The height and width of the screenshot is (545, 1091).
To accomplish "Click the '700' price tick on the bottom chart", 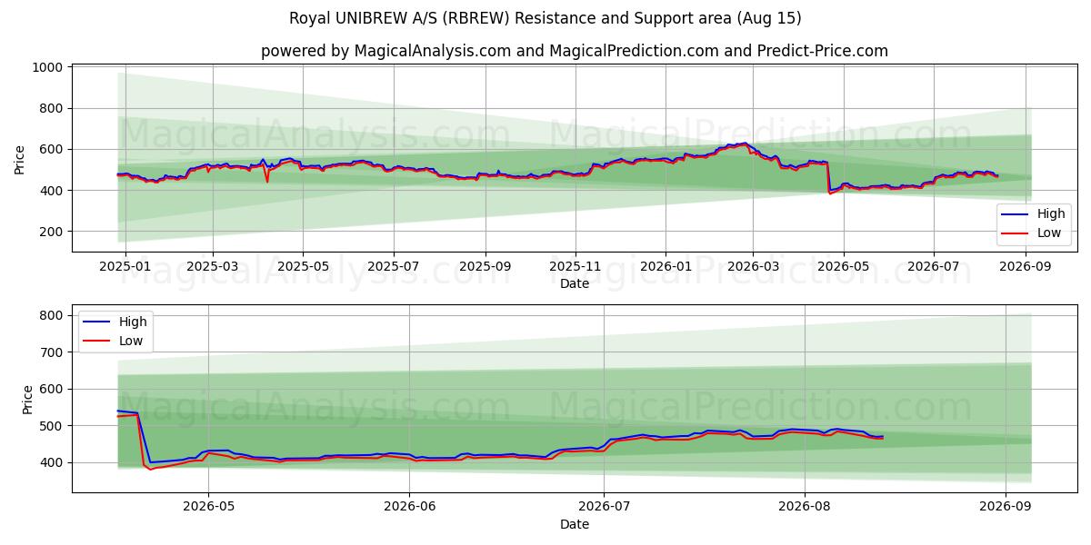I will click(x=50, y=352).
